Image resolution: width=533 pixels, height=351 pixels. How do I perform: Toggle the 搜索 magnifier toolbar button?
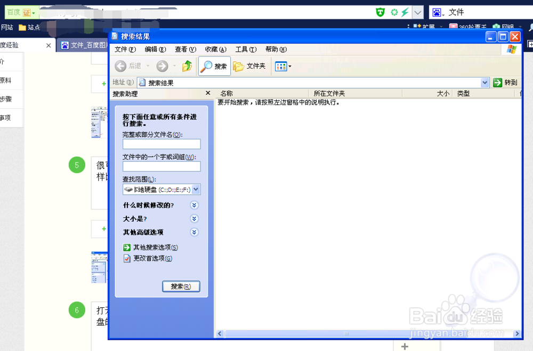coord(214,66)
